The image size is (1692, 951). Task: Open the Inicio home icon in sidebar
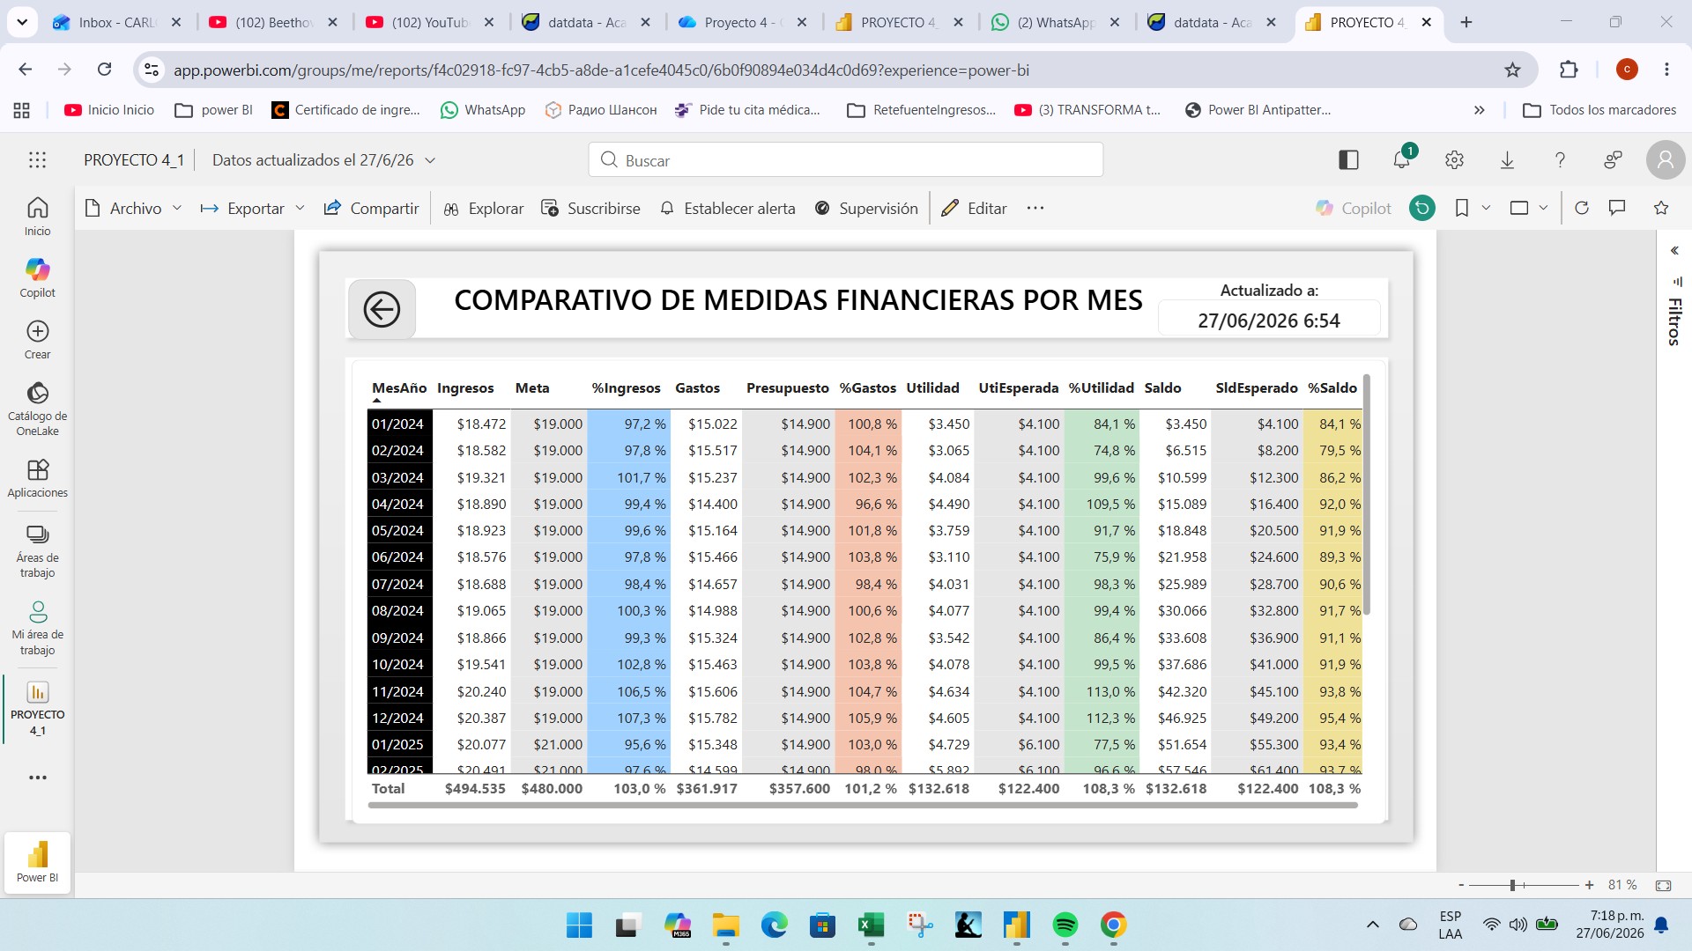tap(37, 216)
